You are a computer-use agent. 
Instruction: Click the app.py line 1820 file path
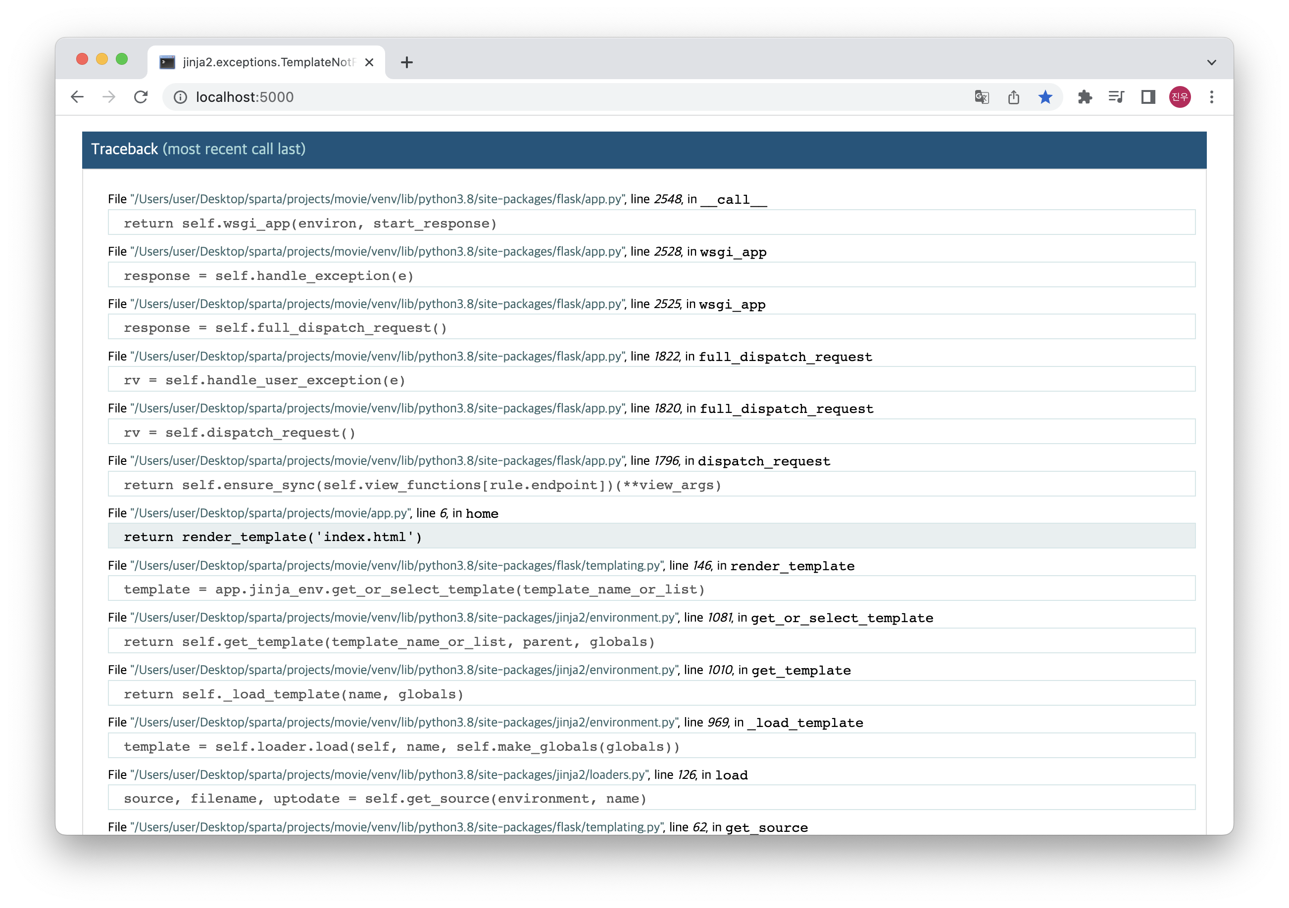click(378, 409)
